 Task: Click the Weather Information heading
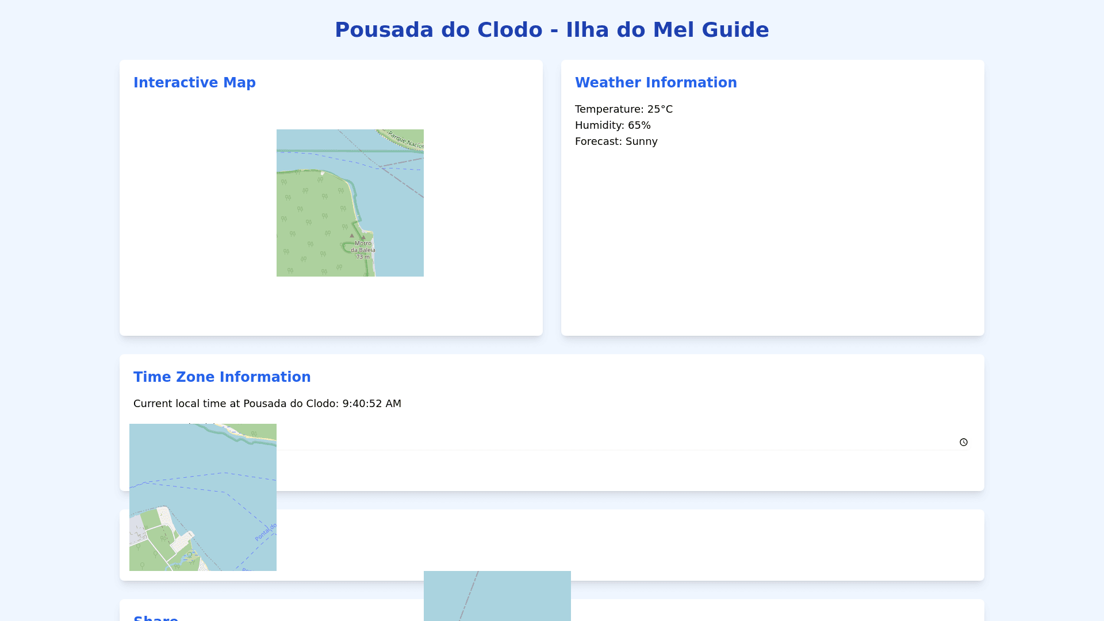[x=655, y=83]
